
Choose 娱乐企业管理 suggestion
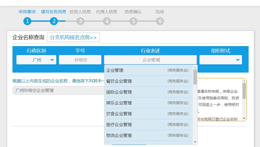pyautogui.click(x=149, y=103)
